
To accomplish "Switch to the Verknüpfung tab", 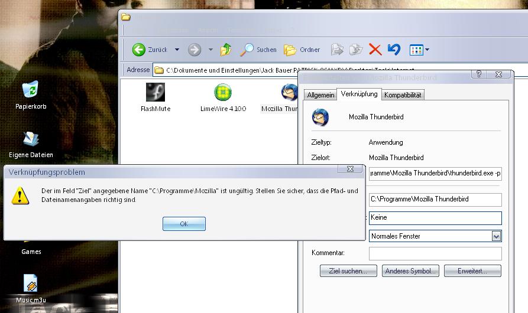I will pyautogui.click(x=359, y=94).
